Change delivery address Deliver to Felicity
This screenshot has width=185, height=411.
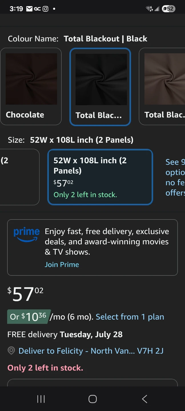(x=91, y=351)
